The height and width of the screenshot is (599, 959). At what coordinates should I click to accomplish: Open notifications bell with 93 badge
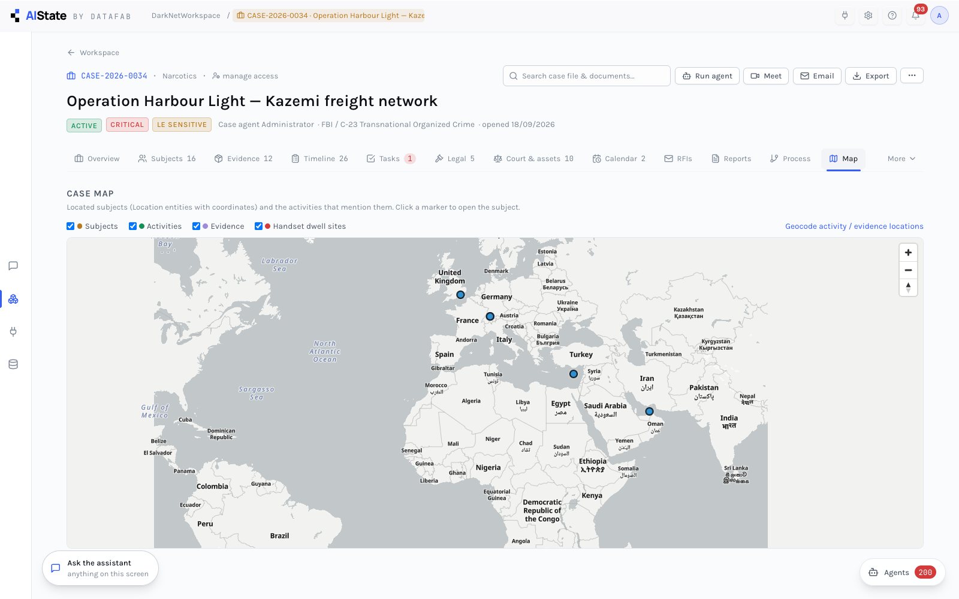(x=916, y=16)
